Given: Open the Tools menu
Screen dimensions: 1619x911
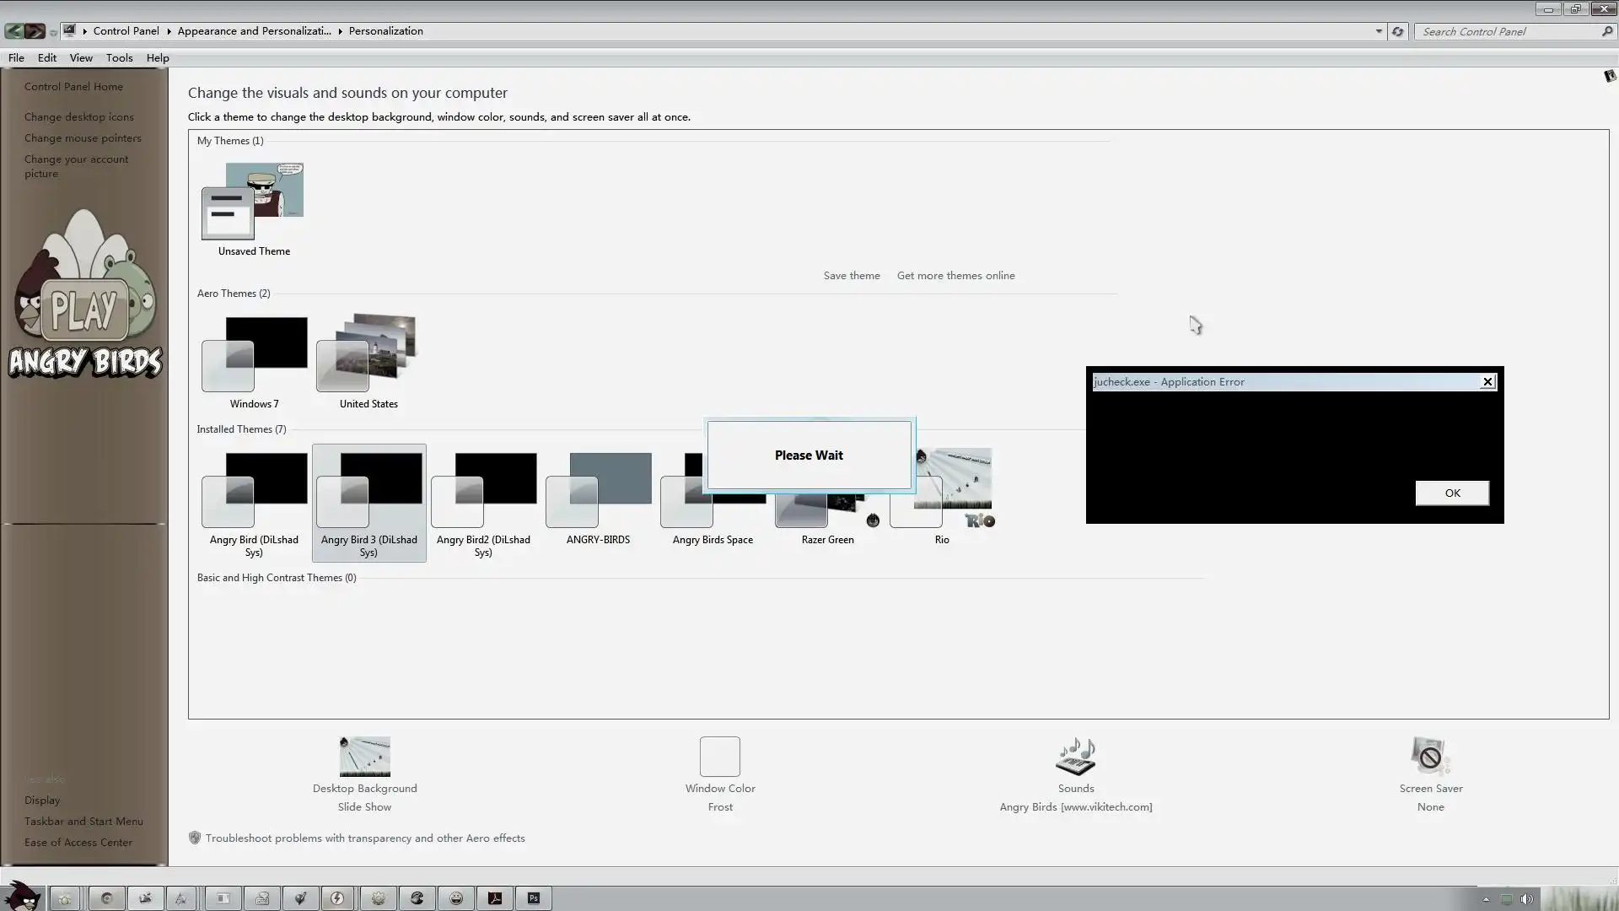Looking at the screenshot, I should [119, 58].
